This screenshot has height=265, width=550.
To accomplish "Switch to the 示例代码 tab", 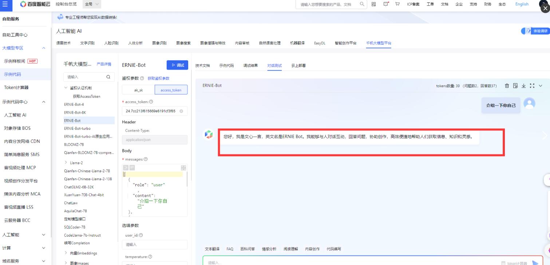I will point(226,65).
